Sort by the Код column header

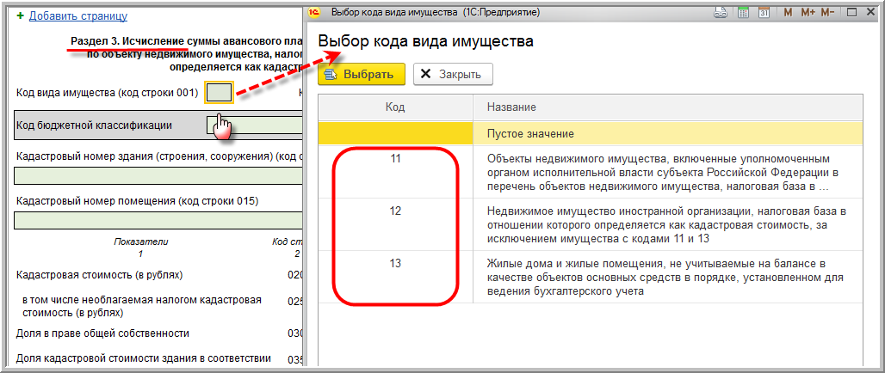click(394, 107)
